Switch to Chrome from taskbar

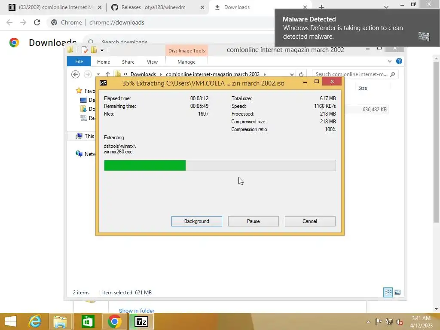click(x=114, y=321)
